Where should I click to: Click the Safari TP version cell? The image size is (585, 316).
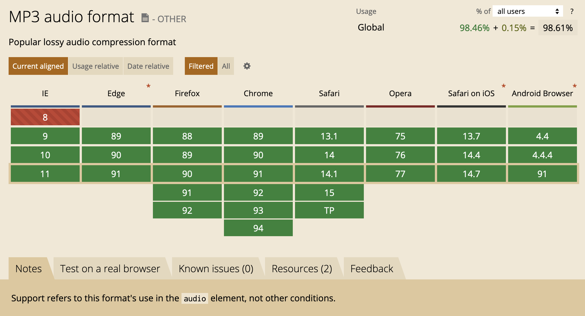coord(329,210)
